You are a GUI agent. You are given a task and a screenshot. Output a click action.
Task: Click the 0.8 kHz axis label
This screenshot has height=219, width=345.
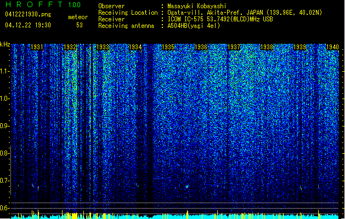pos(4,153)
